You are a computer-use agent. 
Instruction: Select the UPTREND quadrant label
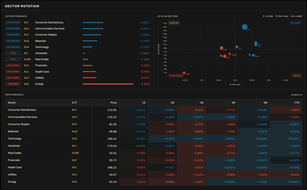point(295,23)
